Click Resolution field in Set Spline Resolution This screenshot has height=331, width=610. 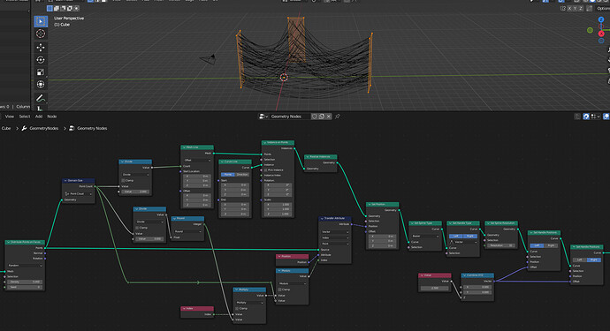click(x=501, y=245)
